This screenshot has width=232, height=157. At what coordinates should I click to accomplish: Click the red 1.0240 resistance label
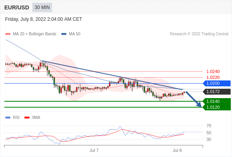[x=213, y=71]
